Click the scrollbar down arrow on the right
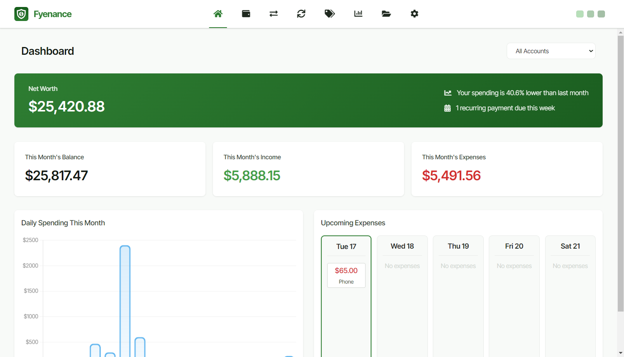This screenshot has height=357, width=624. coord(620,352)
